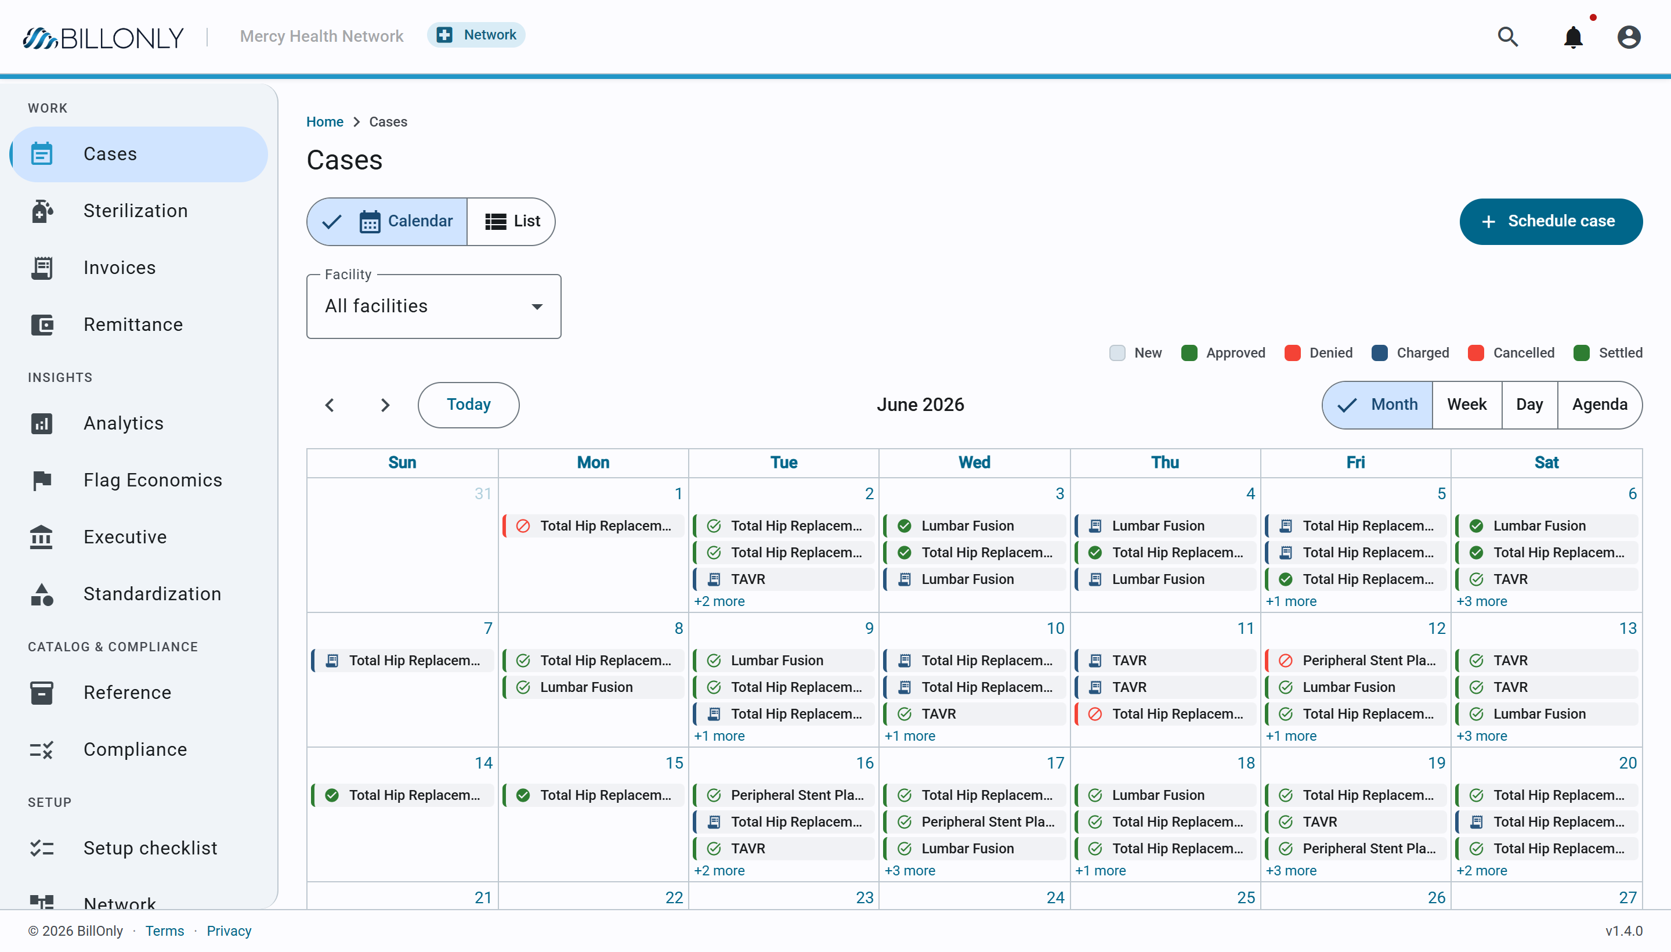Click the Cases calendar icon in sidebar
The height and width of the screenshot is (952, 1671).
(42, 154)
